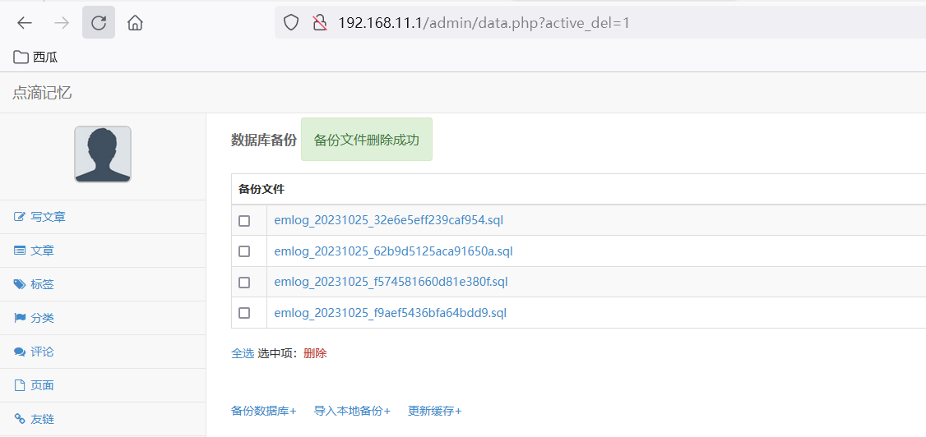
Task: Check the box for emlog_20231025_f9aef5436bfa64bdd9.sql
Action: (244, 313)
